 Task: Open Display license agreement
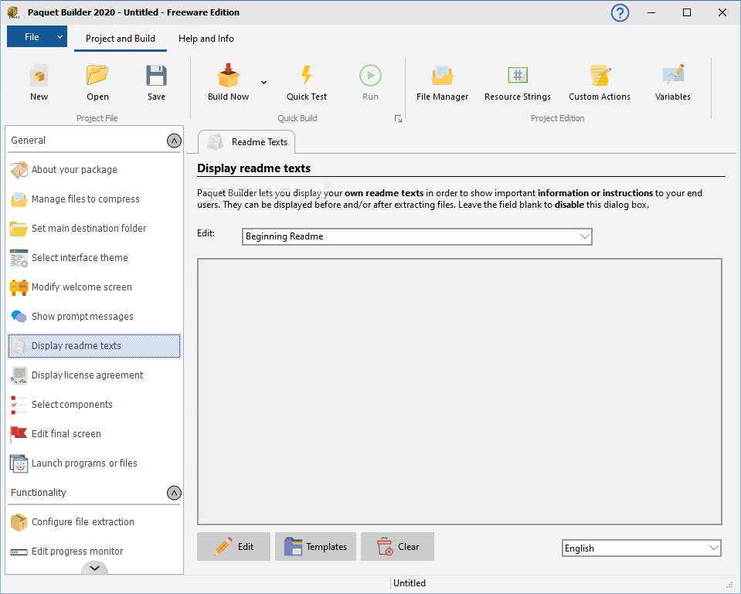[x=94, y=375]
